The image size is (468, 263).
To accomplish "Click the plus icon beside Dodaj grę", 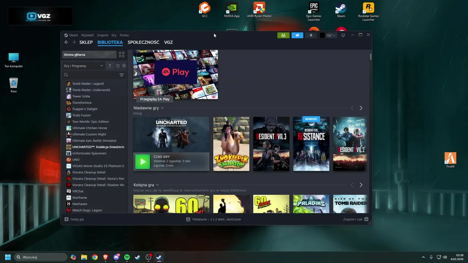I will point(67,220).
